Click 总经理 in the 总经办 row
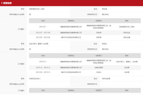This screenshot has width=143, height=97. click(x=127, y=72)
